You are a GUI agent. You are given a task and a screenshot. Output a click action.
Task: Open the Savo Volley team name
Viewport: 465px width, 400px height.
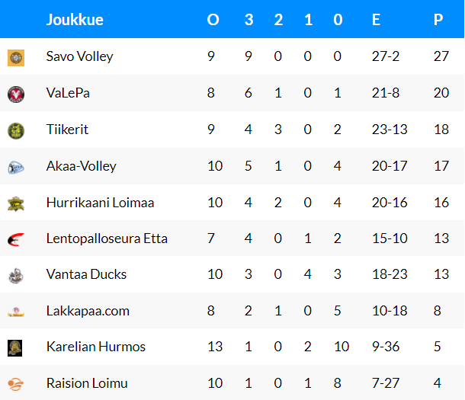point(79,56)
